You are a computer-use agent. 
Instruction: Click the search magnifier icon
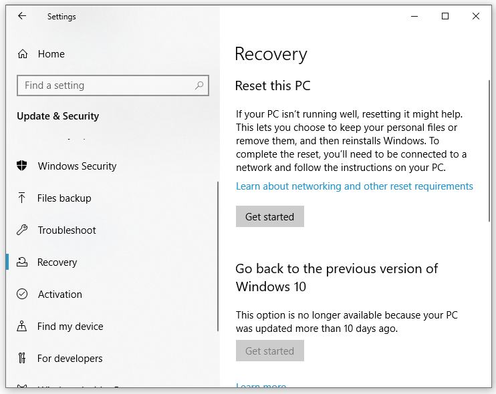pos(199,85)
